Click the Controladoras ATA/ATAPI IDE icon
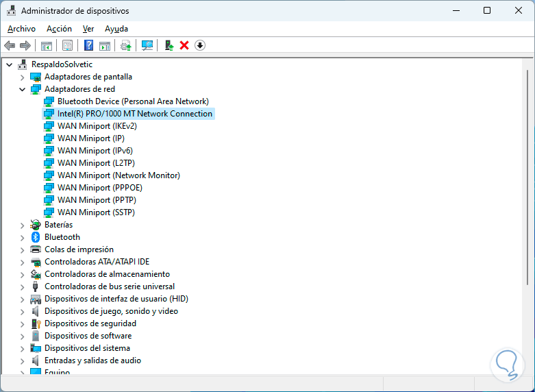Image resolution: width=535 pixels, height=392 pixels. [x=36, y=262]
